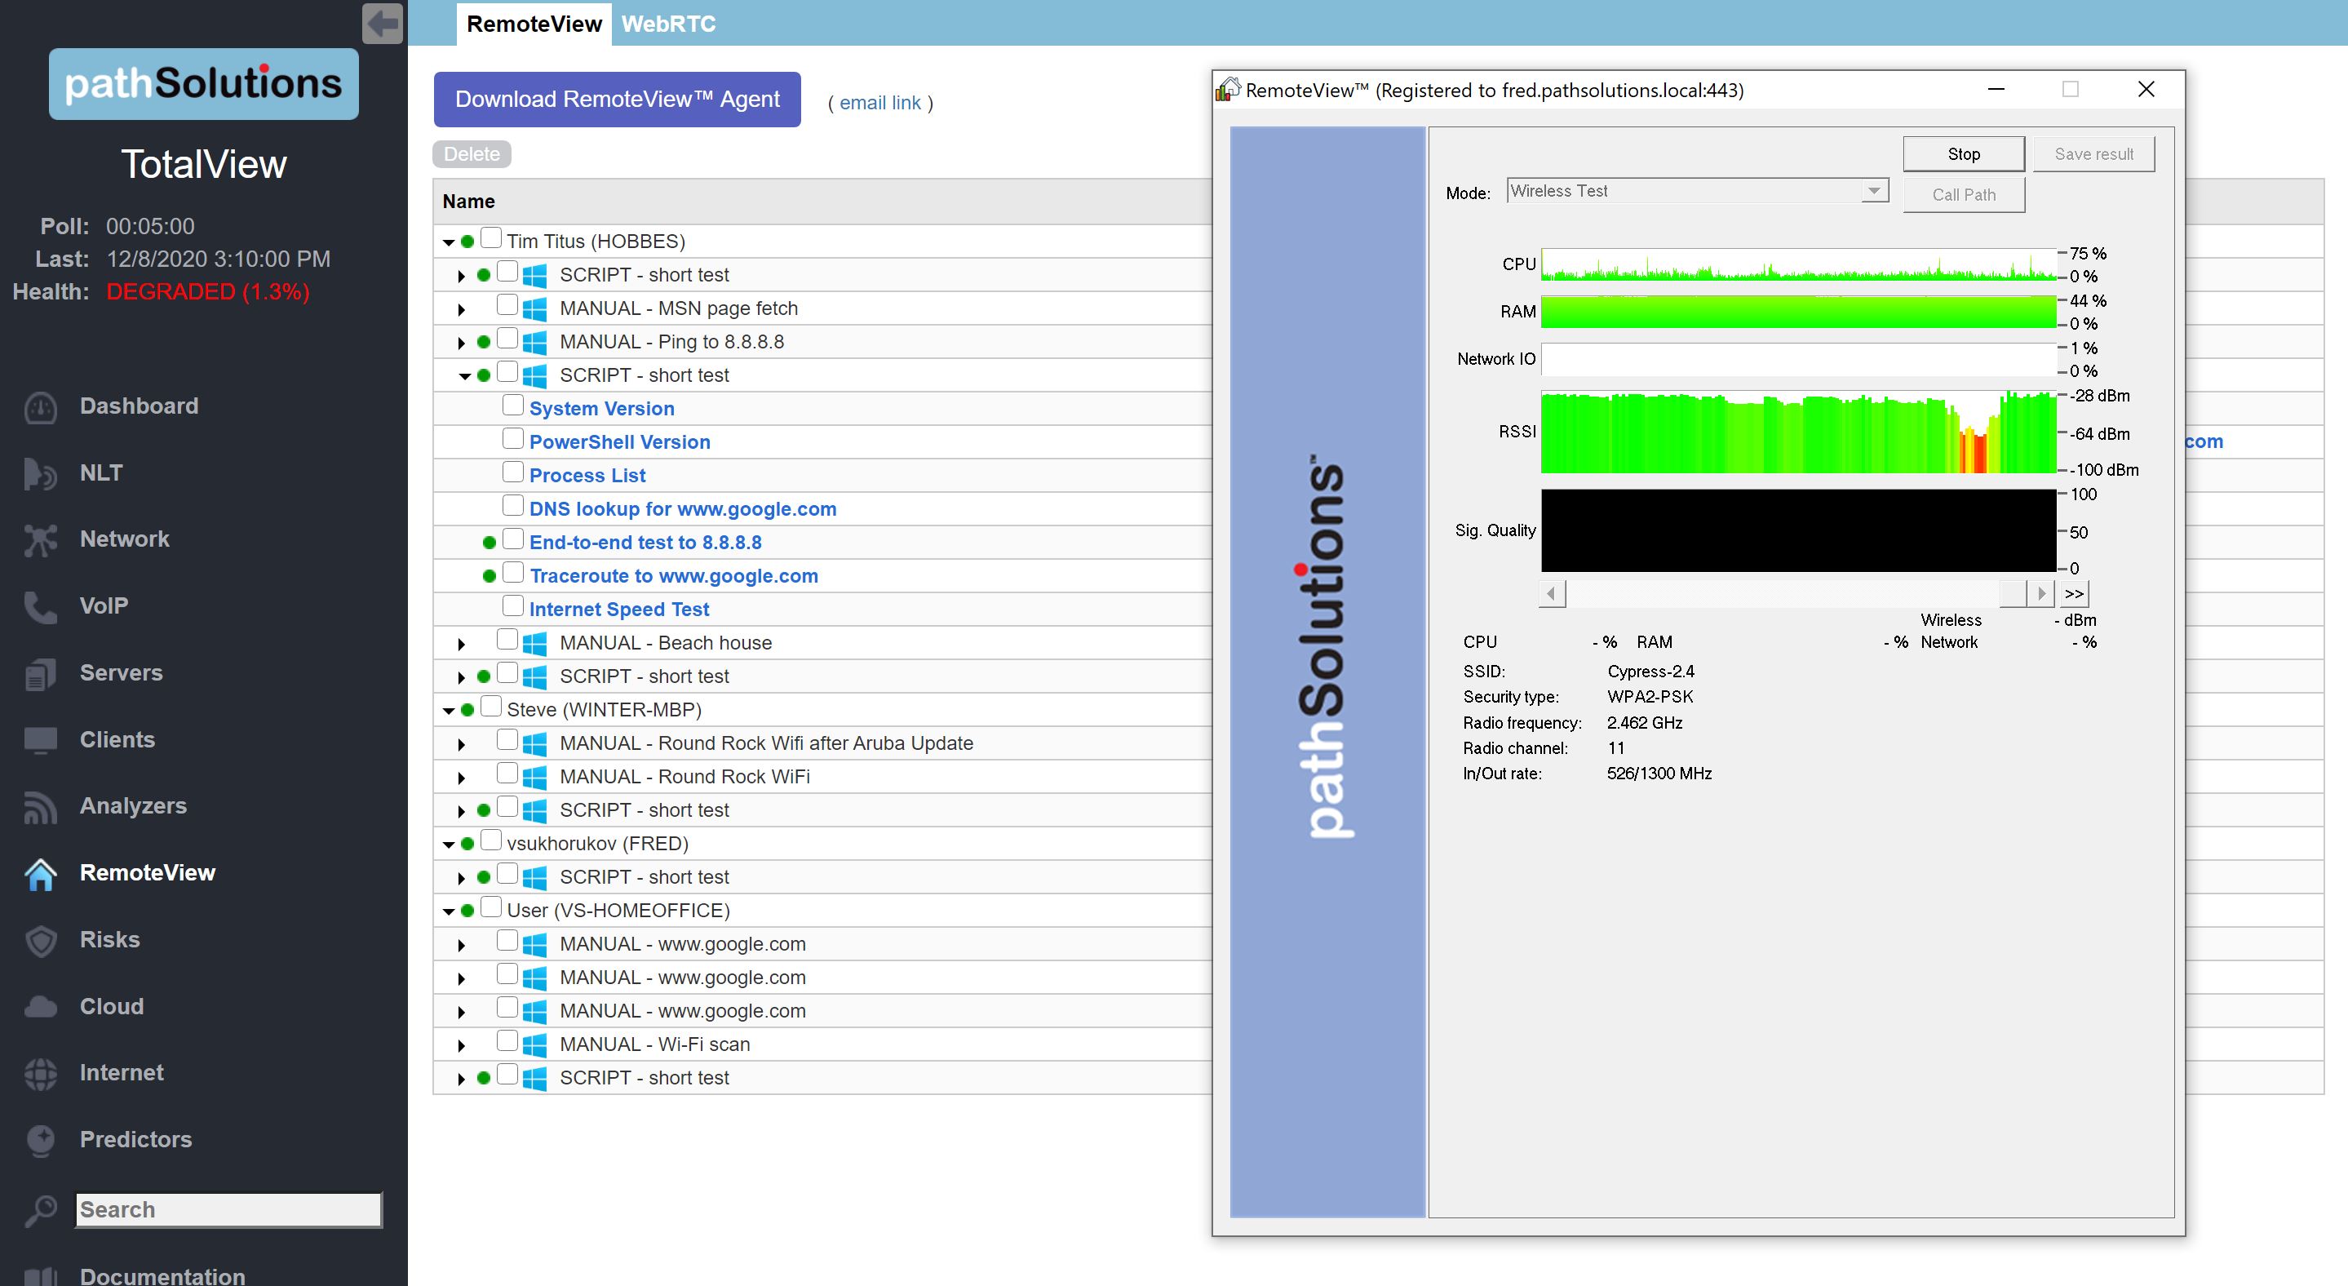The width and height of the screenshot is (2348, 1286).
Task: Select the MANUAL - Wi-Fi scan checkbox
Action: [x=507, y=1042]
